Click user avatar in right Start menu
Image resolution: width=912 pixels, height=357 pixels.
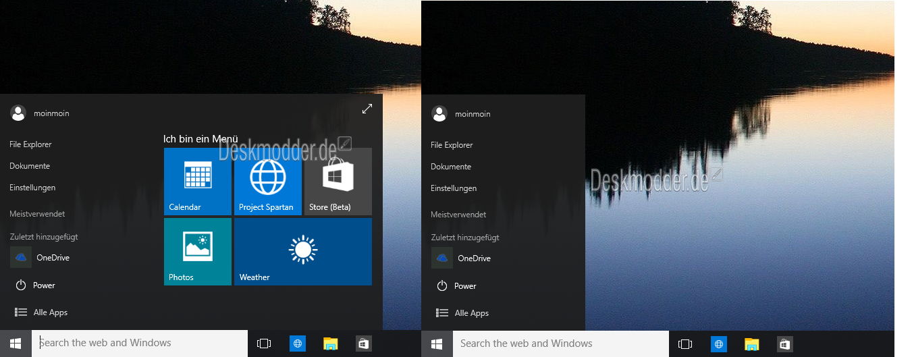tap(439, 114)
